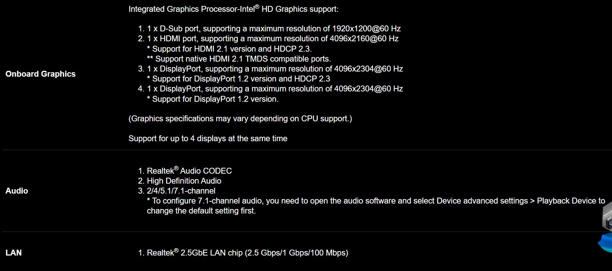Viewport: 612px width, 271px height.
Task: Click the D-Sub port specification line
Action: 274,28
